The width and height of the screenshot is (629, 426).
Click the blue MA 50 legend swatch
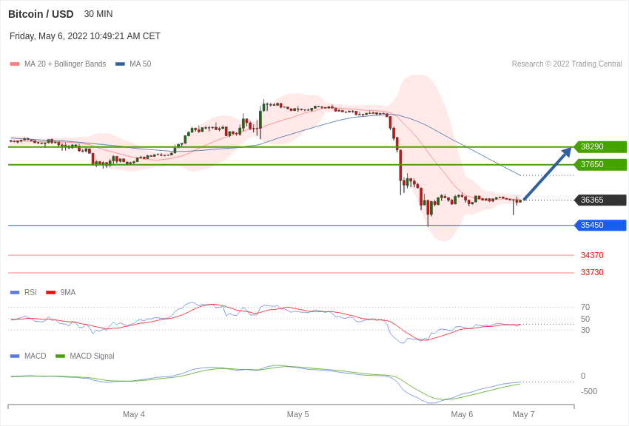(x=120, y=64)
